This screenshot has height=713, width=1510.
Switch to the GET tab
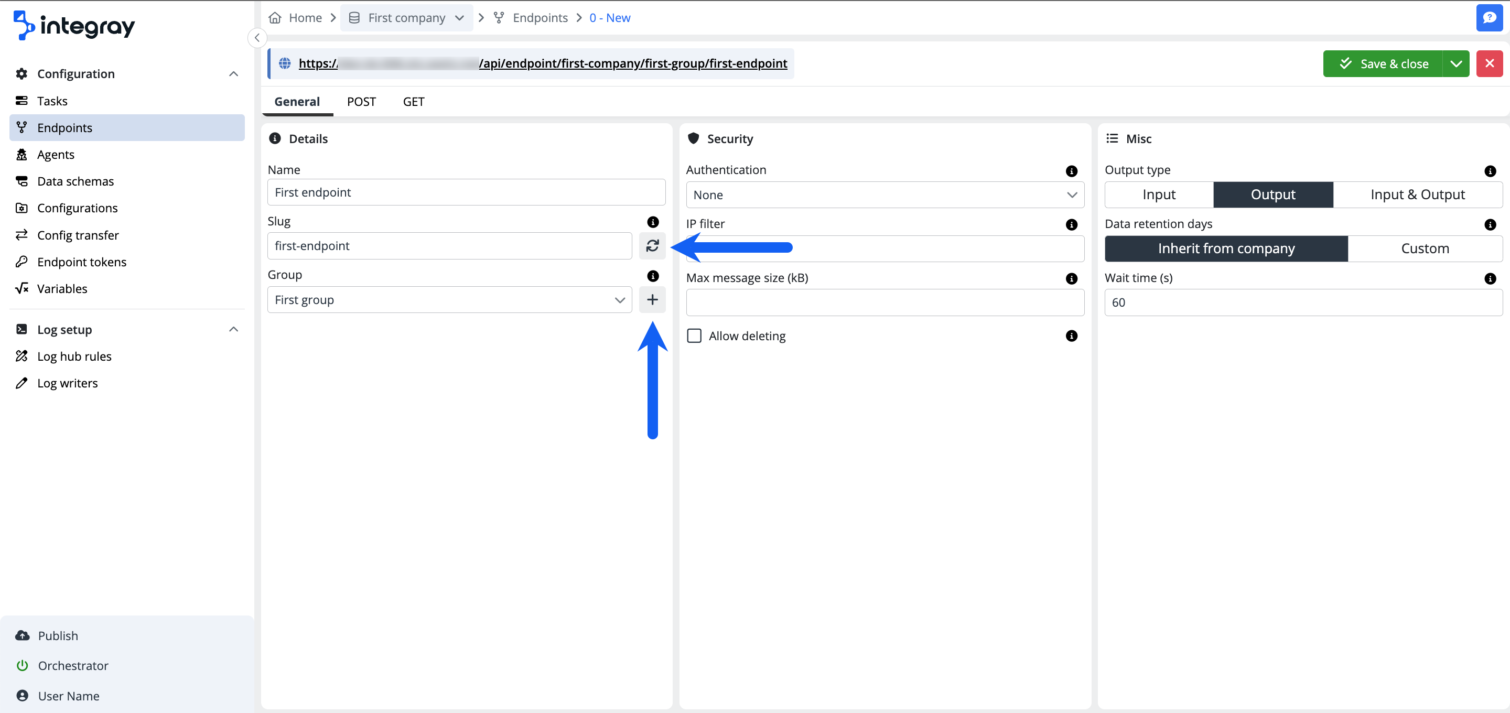click(413, 101)
